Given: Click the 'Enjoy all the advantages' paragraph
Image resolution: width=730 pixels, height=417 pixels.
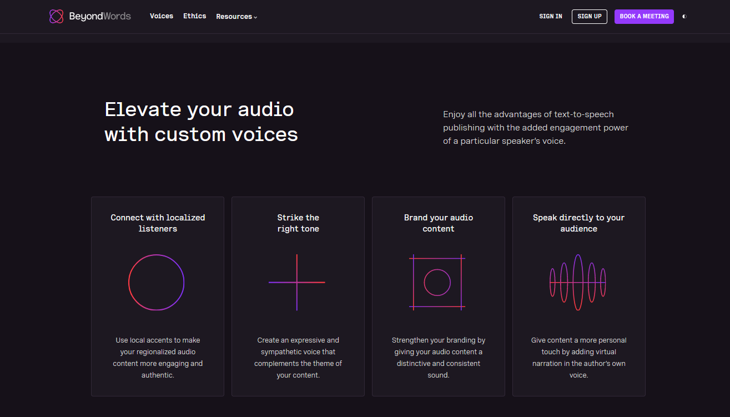Looking at the screenshot, I should pos(536,128).
